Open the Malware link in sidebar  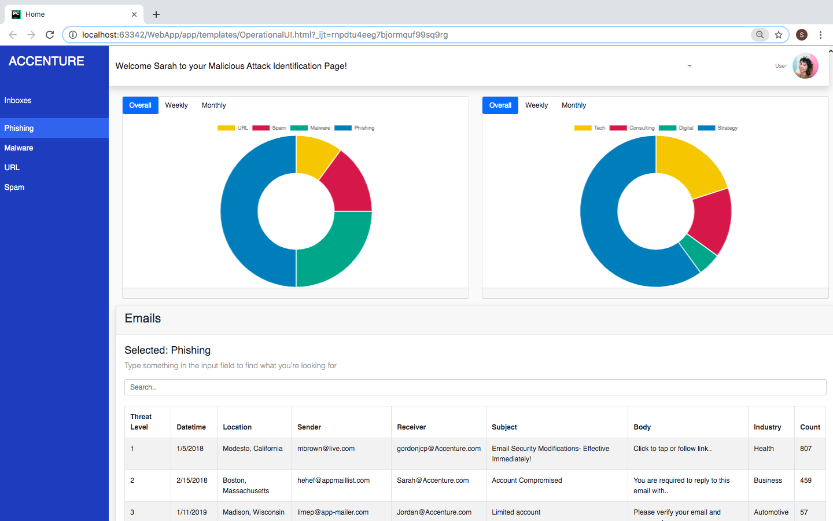coord(19,148)
